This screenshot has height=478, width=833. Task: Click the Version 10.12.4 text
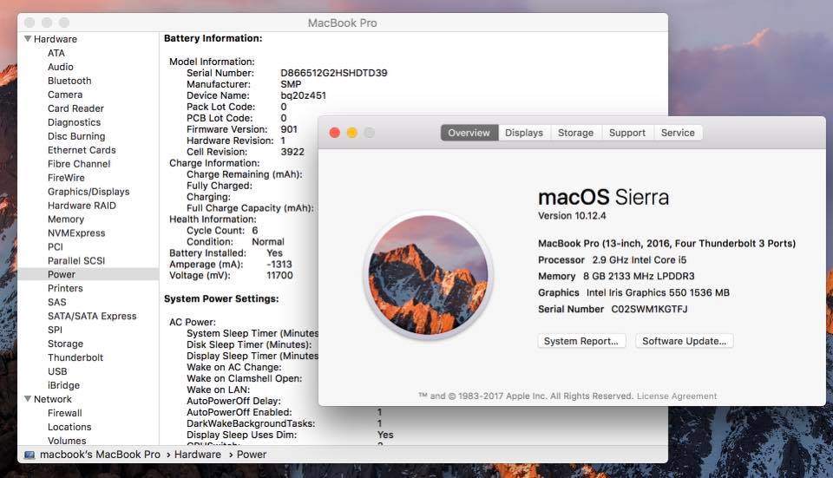coord(572,216)
